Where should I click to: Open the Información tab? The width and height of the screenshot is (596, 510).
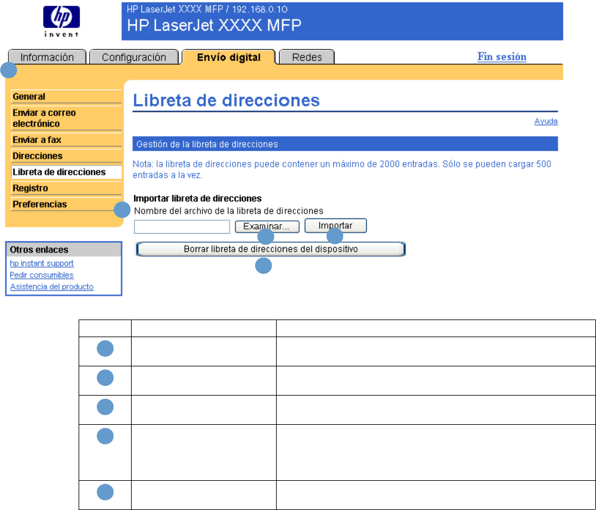(x=47, y=57)
